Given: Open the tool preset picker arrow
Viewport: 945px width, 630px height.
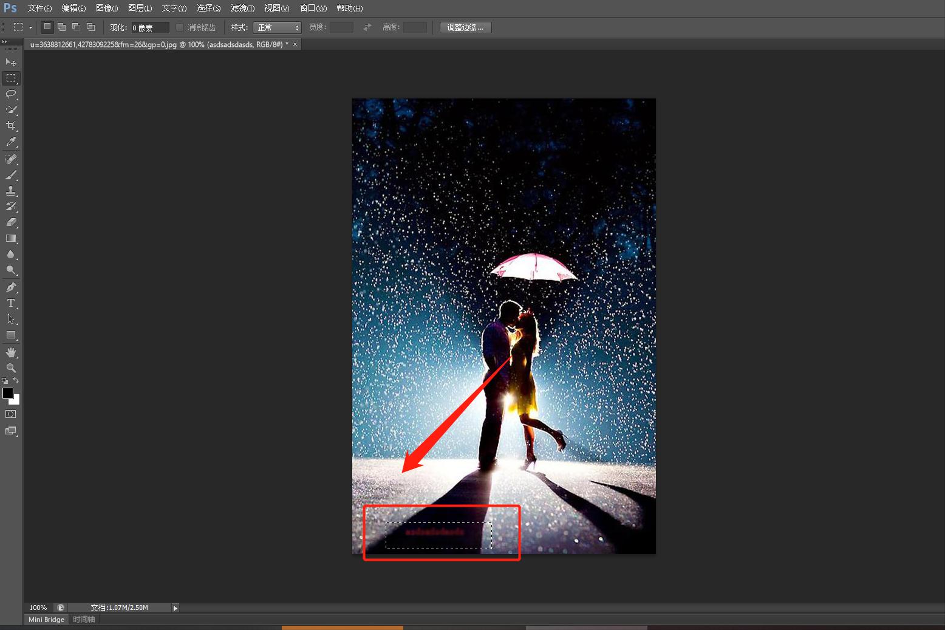Looking at the screenshot, I should (30, 27).
